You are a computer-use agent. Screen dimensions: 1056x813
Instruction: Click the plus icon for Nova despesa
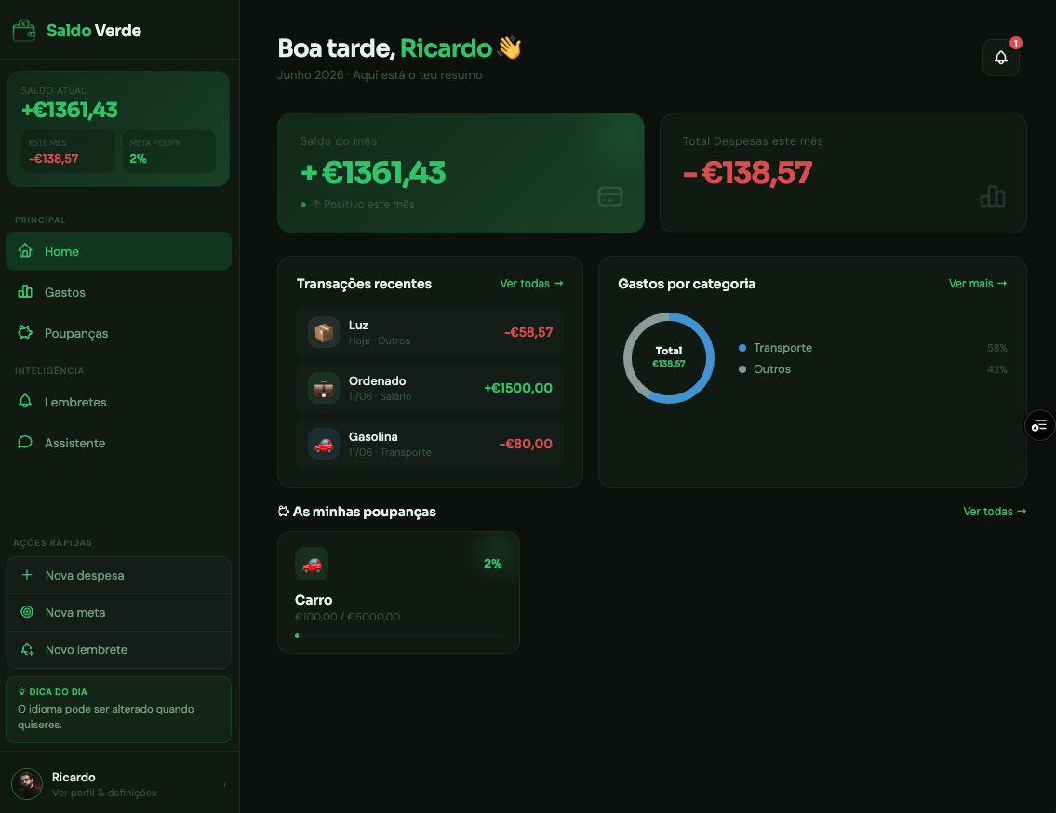27,575
